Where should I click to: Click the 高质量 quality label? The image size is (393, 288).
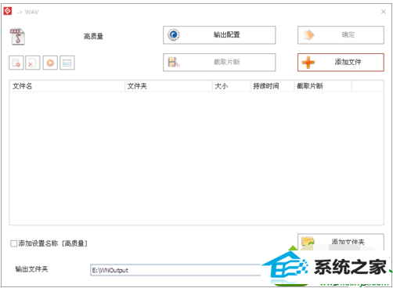93,36
